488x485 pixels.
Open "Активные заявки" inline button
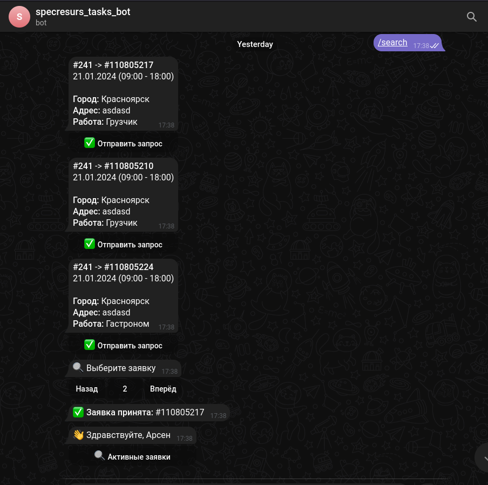[x=133, y=457]
